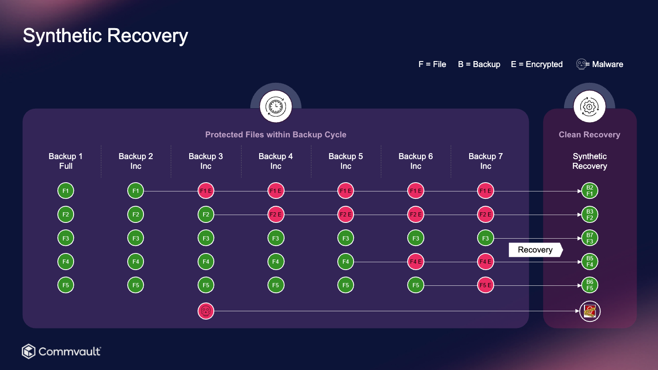Click the B2 F1 recovery circle
The image size is (658, 370).
[x=590, y=191]
